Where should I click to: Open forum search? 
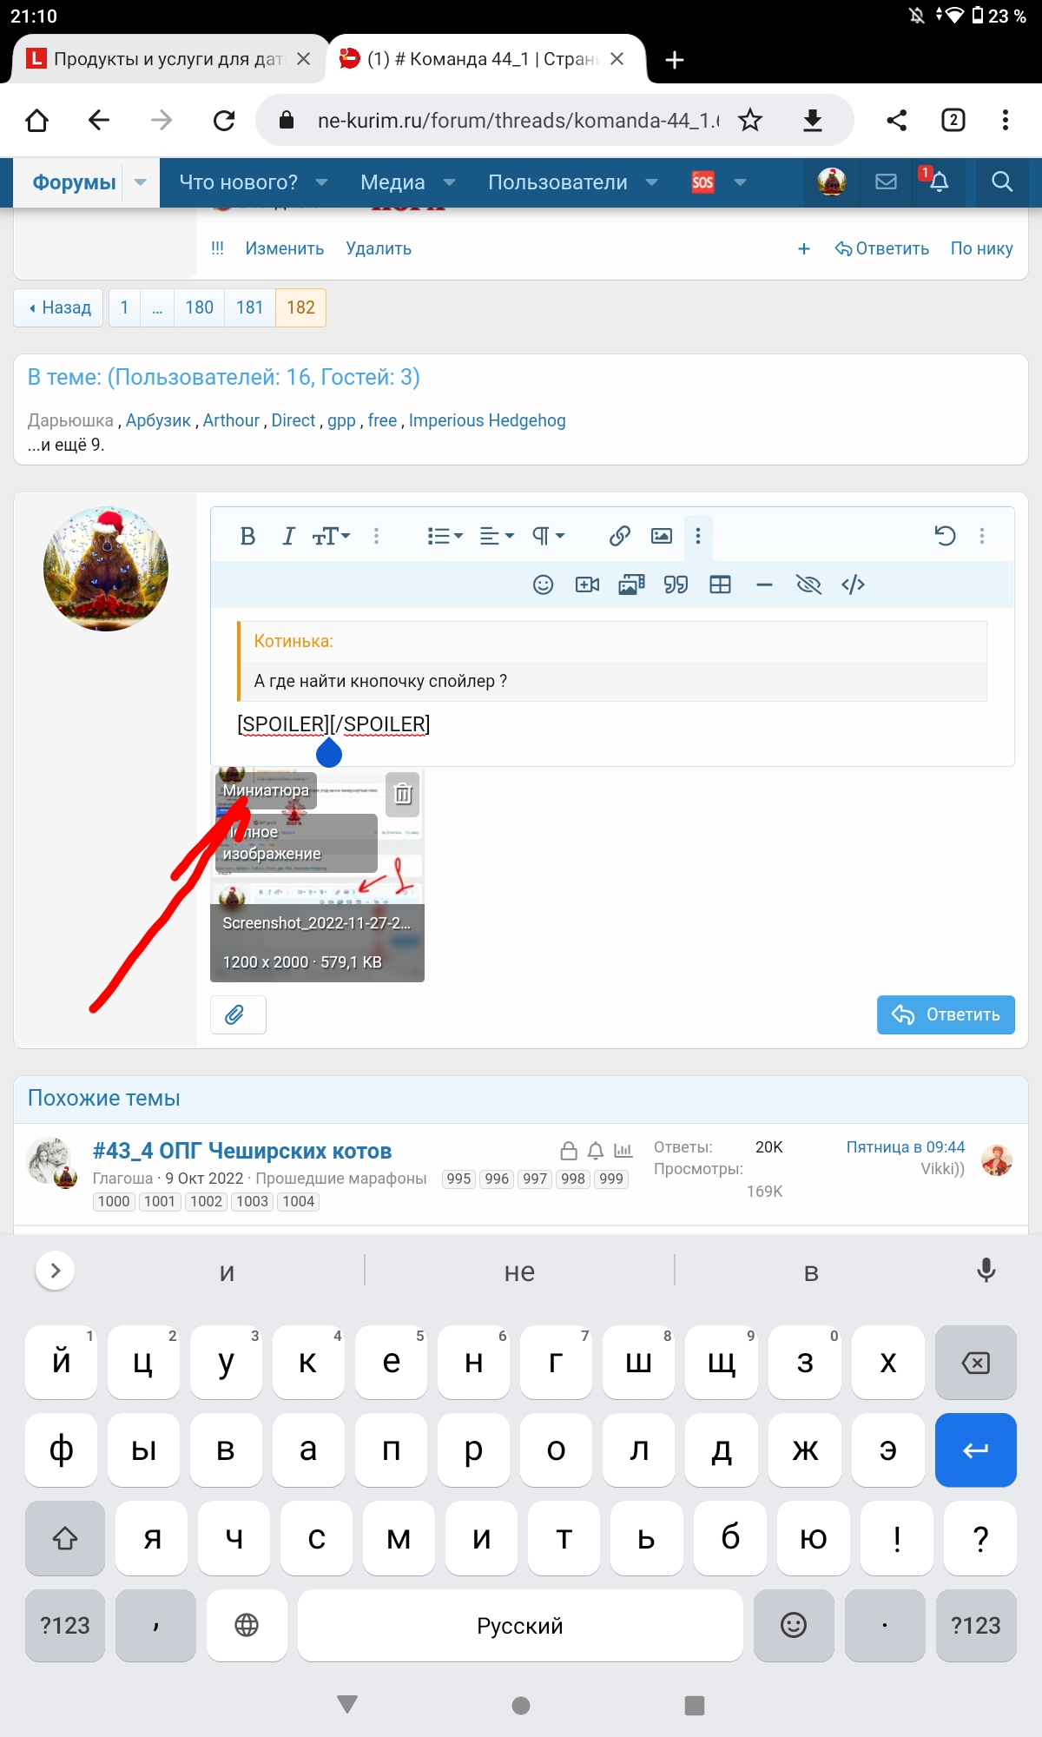click(1002, 182)
